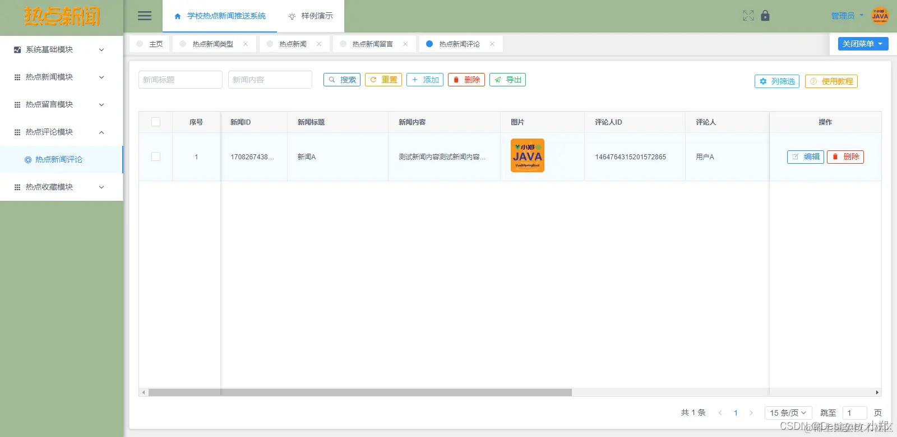
Task: Open the 学校热点新闻推送系统 top menu
Action: pos(220,16)
